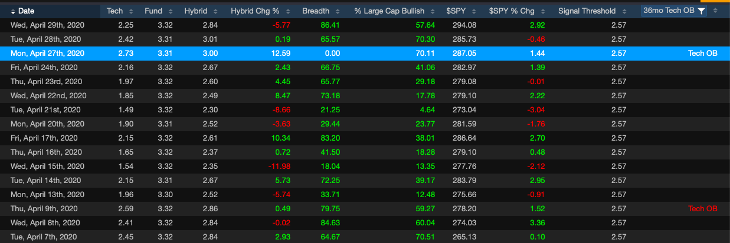
Task: Click the sort icon after the 36mo Tech OB filter
Action: (x=715, y=11)
